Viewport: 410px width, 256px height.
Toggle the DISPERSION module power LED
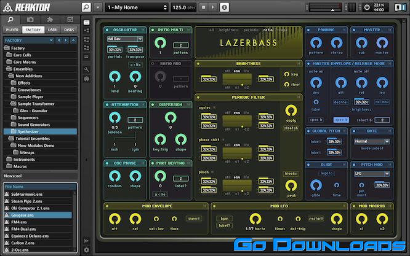tap(153, 104)
